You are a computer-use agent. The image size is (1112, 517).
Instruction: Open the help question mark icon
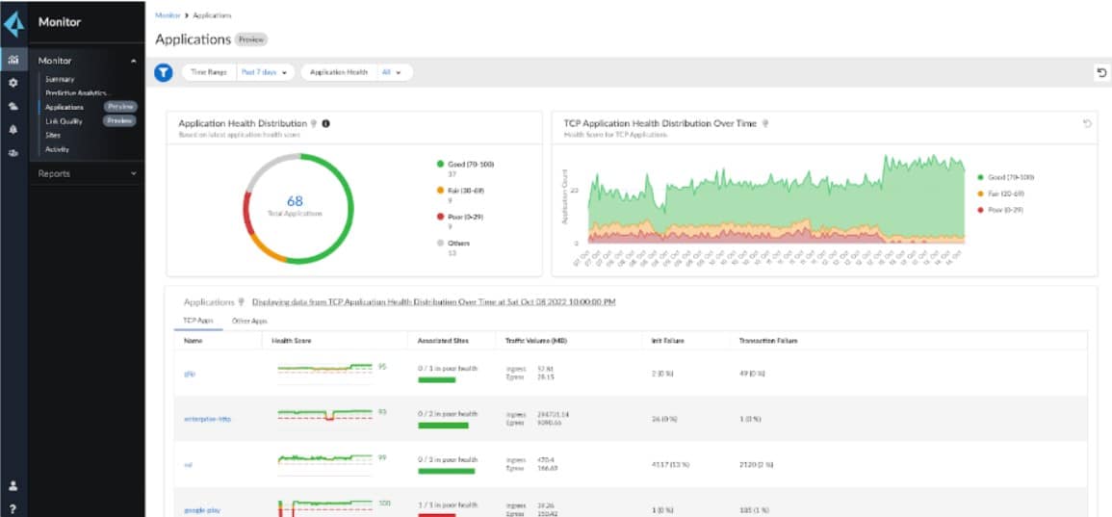(x=13, y=508)
